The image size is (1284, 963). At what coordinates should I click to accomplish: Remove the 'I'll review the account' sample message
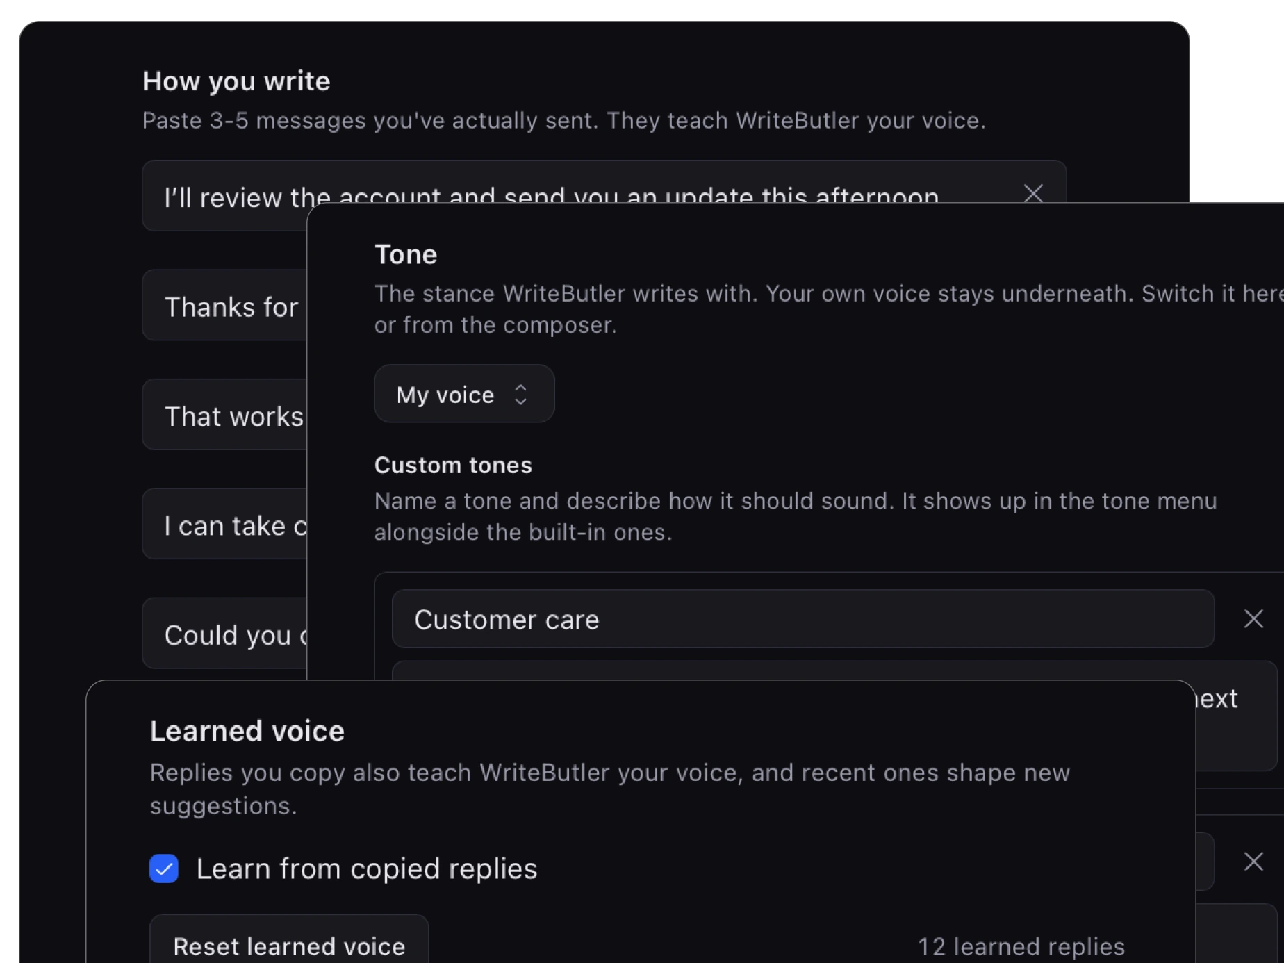[x=1033, y=193]
